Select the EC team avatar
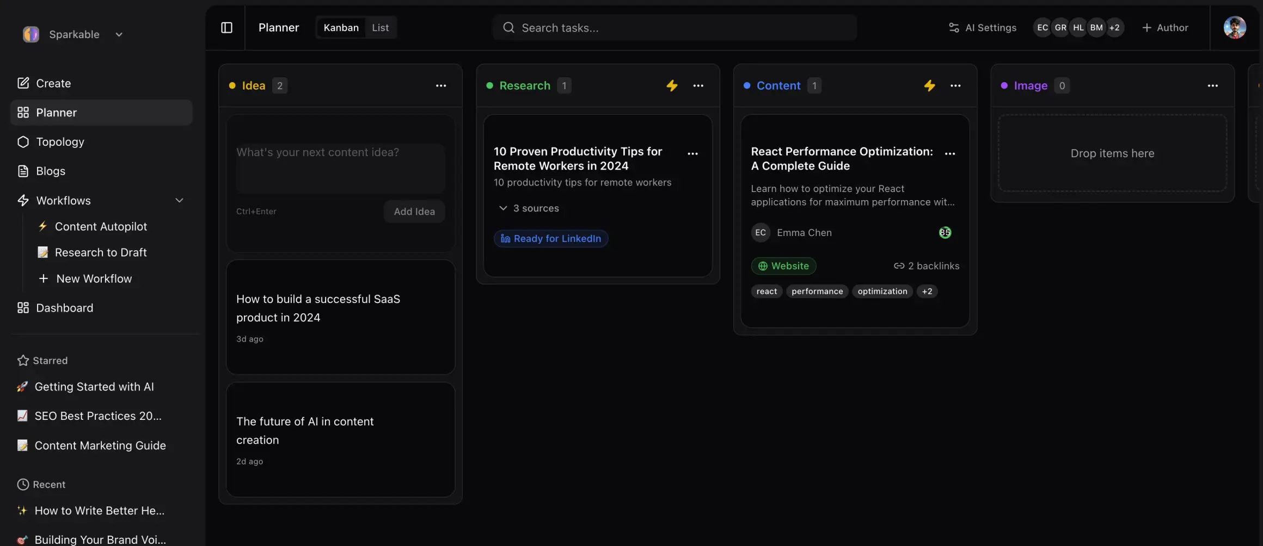1263x546 pixels. 1042,28
